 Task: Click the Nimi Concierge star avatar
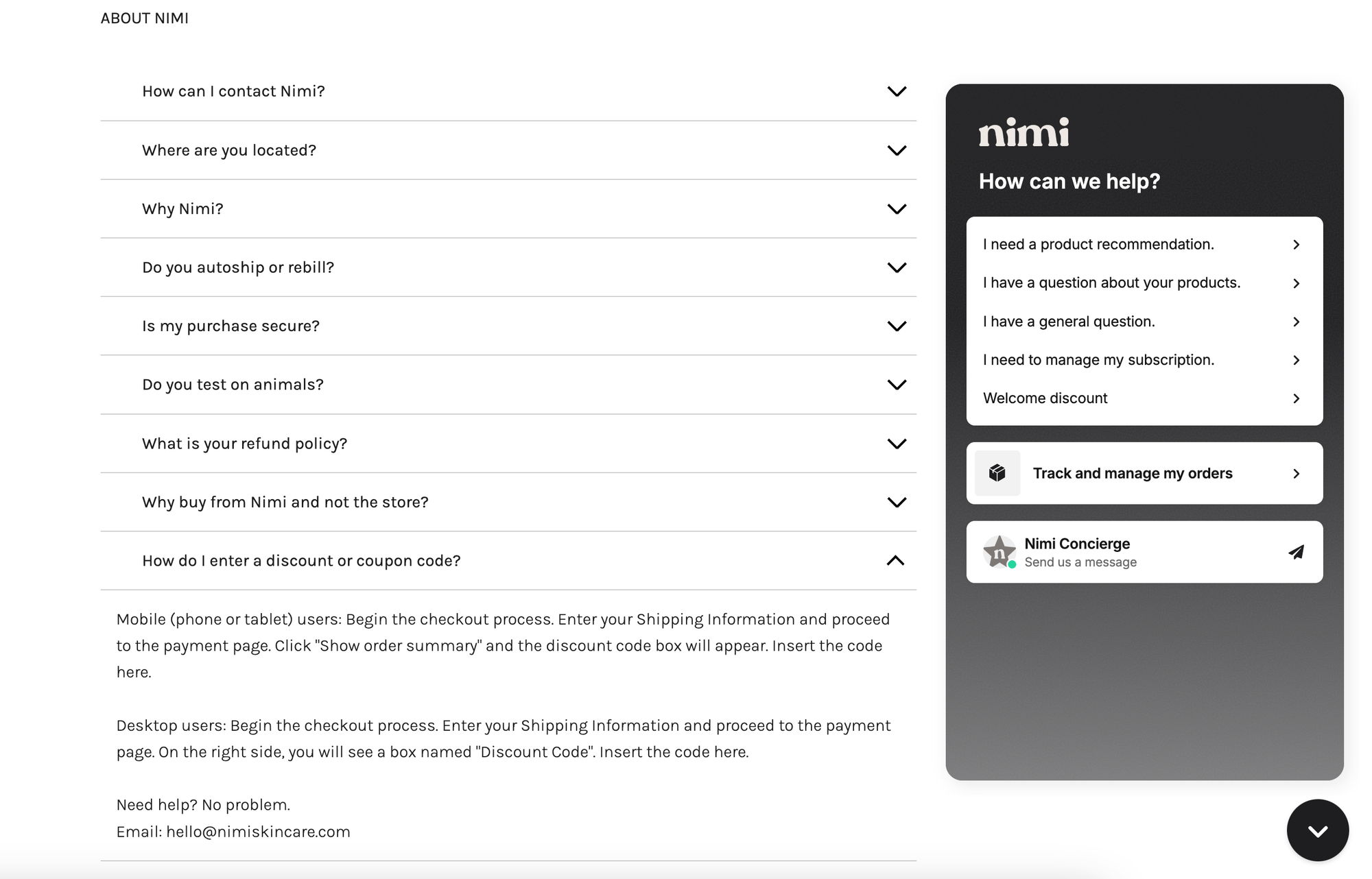point(999,552)
